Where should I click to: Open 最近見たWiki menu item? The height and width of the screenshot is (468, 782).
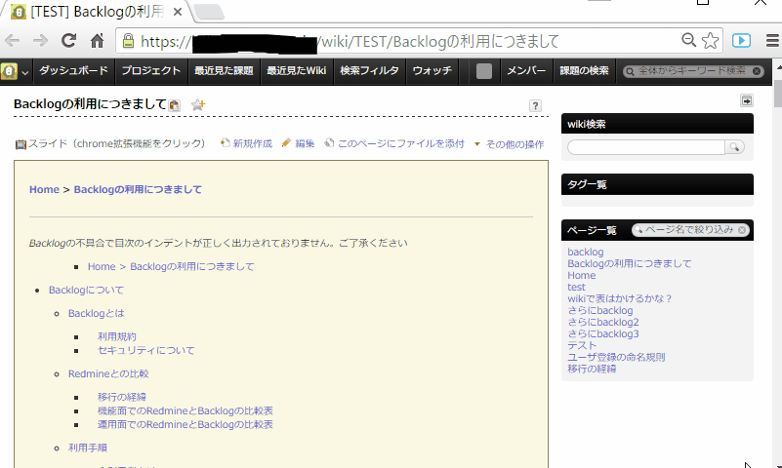coord(296,71)
